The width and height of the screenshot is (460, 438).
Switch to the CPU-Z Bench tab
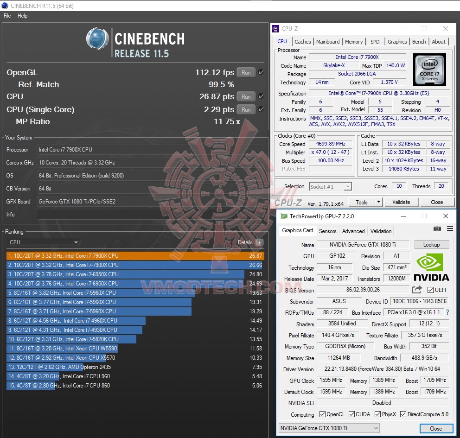pyautogui.click(x=419, y=42)
